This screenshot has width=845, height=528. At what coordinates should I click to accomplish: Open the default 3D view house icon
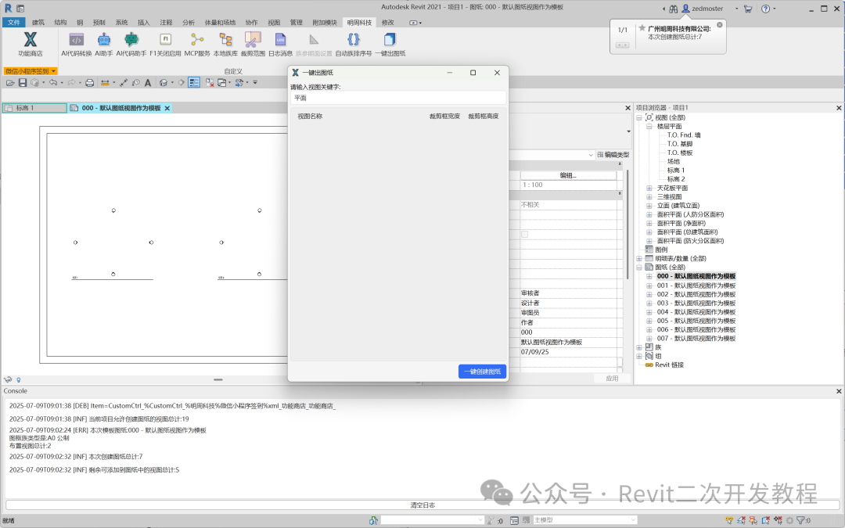164,82
